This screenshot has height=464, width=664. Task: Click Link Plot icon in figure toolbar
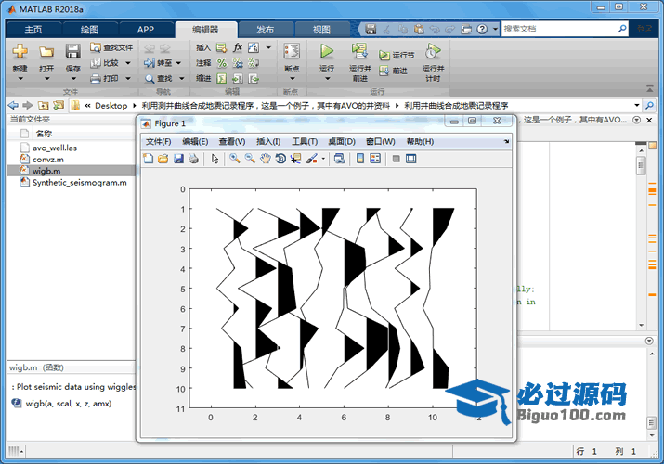pyautogui.click(x=339, y=159)
